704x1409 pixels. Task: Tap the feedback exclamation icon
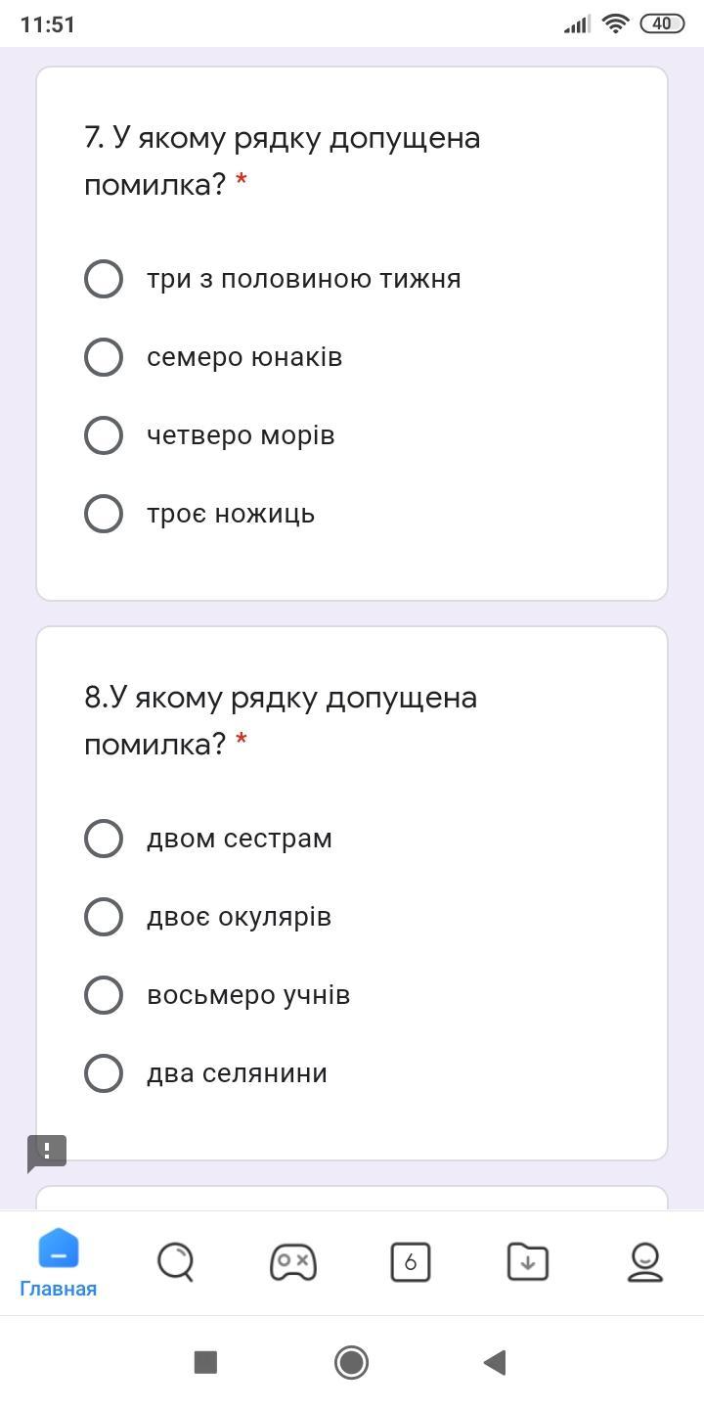click(47, 1152)
